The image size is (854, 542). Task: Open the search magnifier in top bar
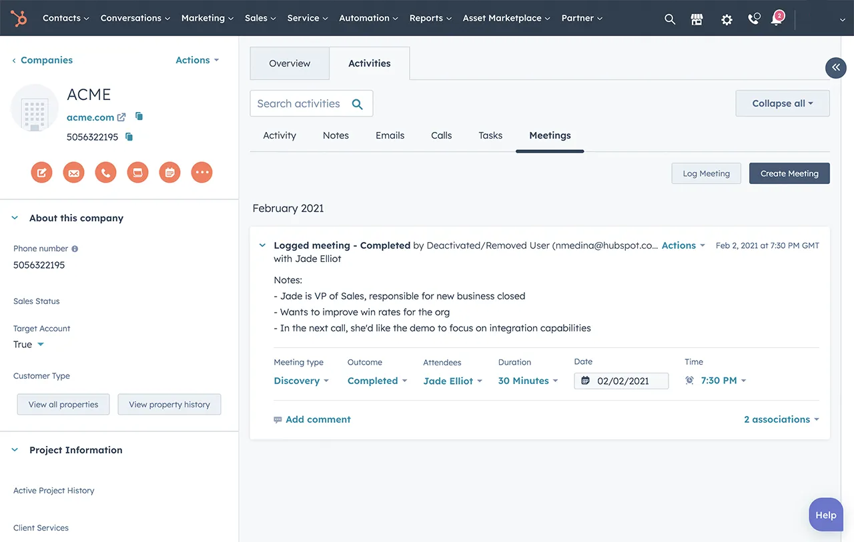pos(670,19)
